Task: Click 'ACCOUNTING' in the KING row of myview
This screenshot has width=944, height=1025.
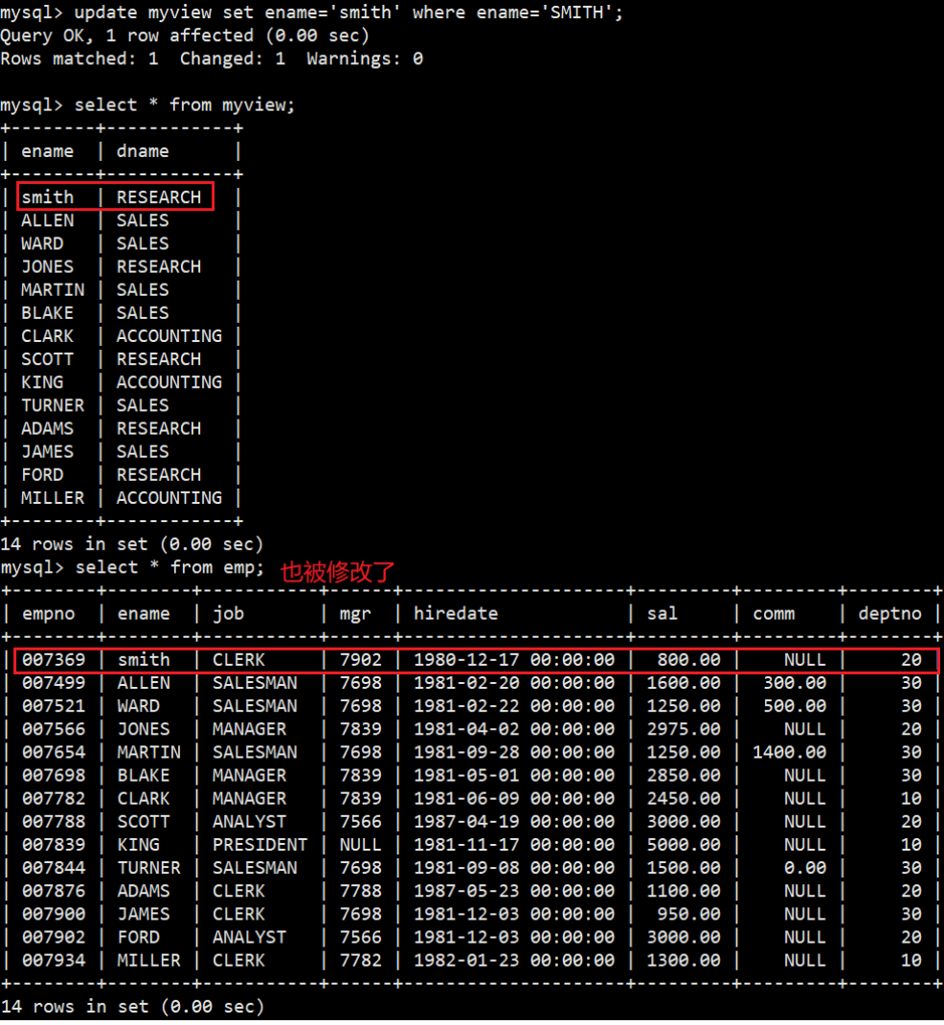Action: [x=169, y=382]
